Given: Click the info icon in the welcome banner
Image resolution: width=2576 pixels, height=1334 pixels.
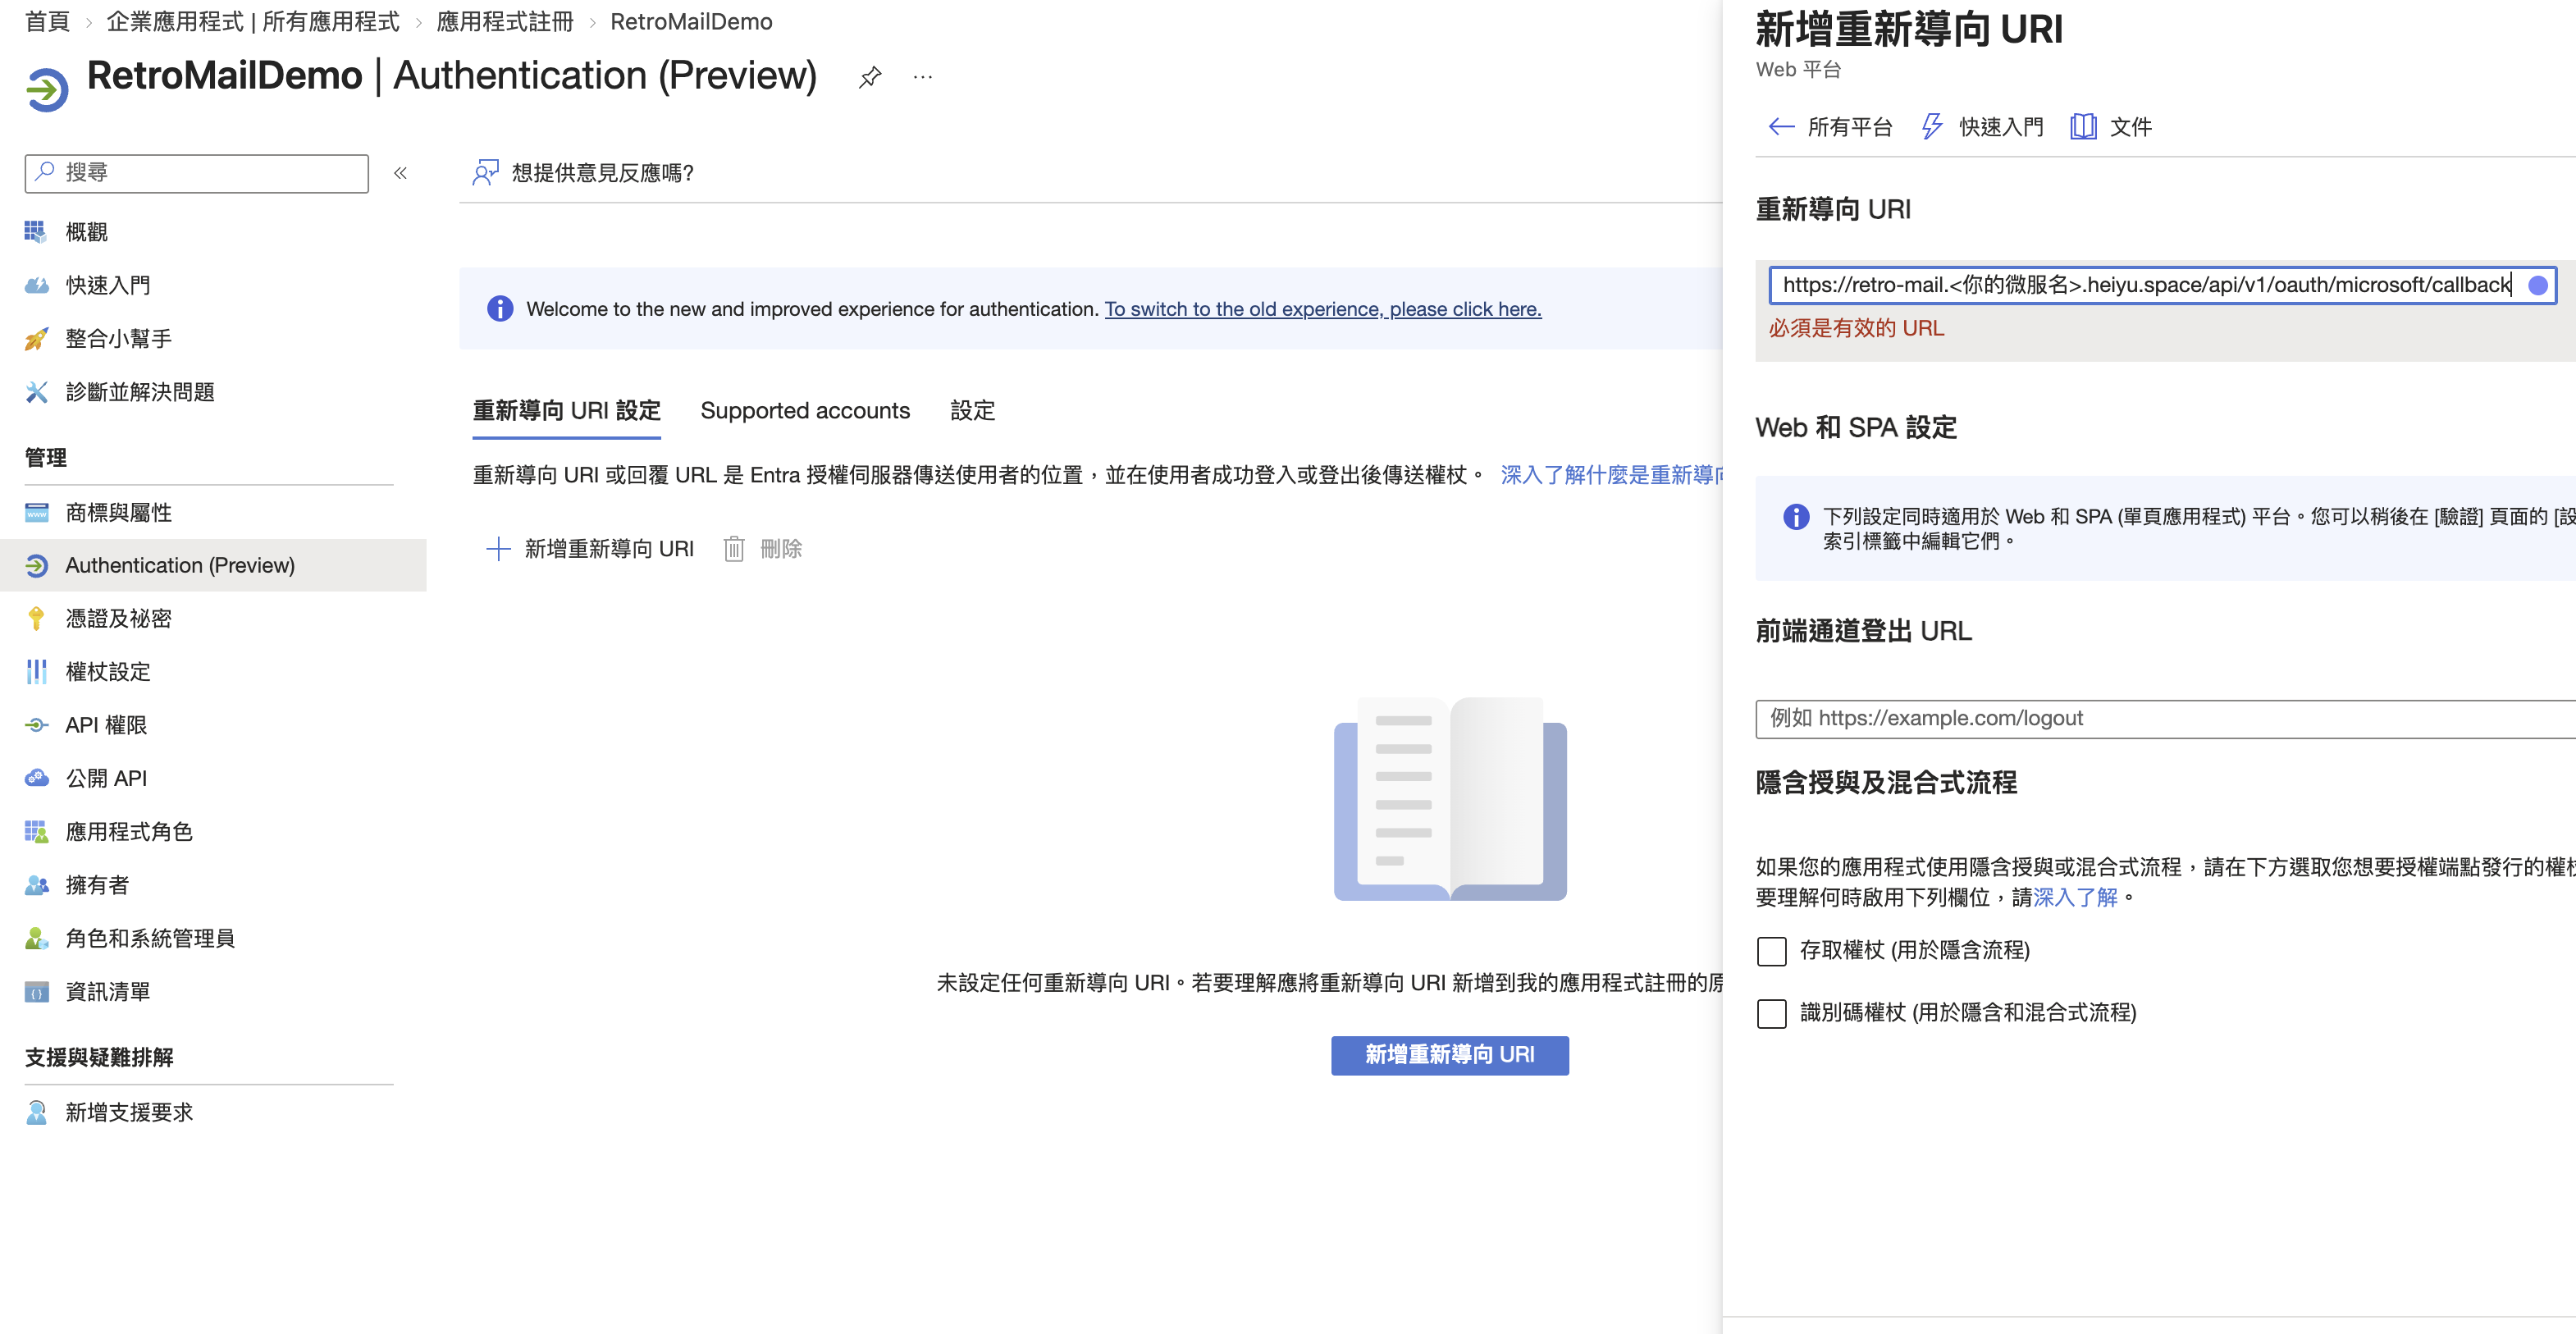Looking at the screenshot, I should [x=500, y=309].
